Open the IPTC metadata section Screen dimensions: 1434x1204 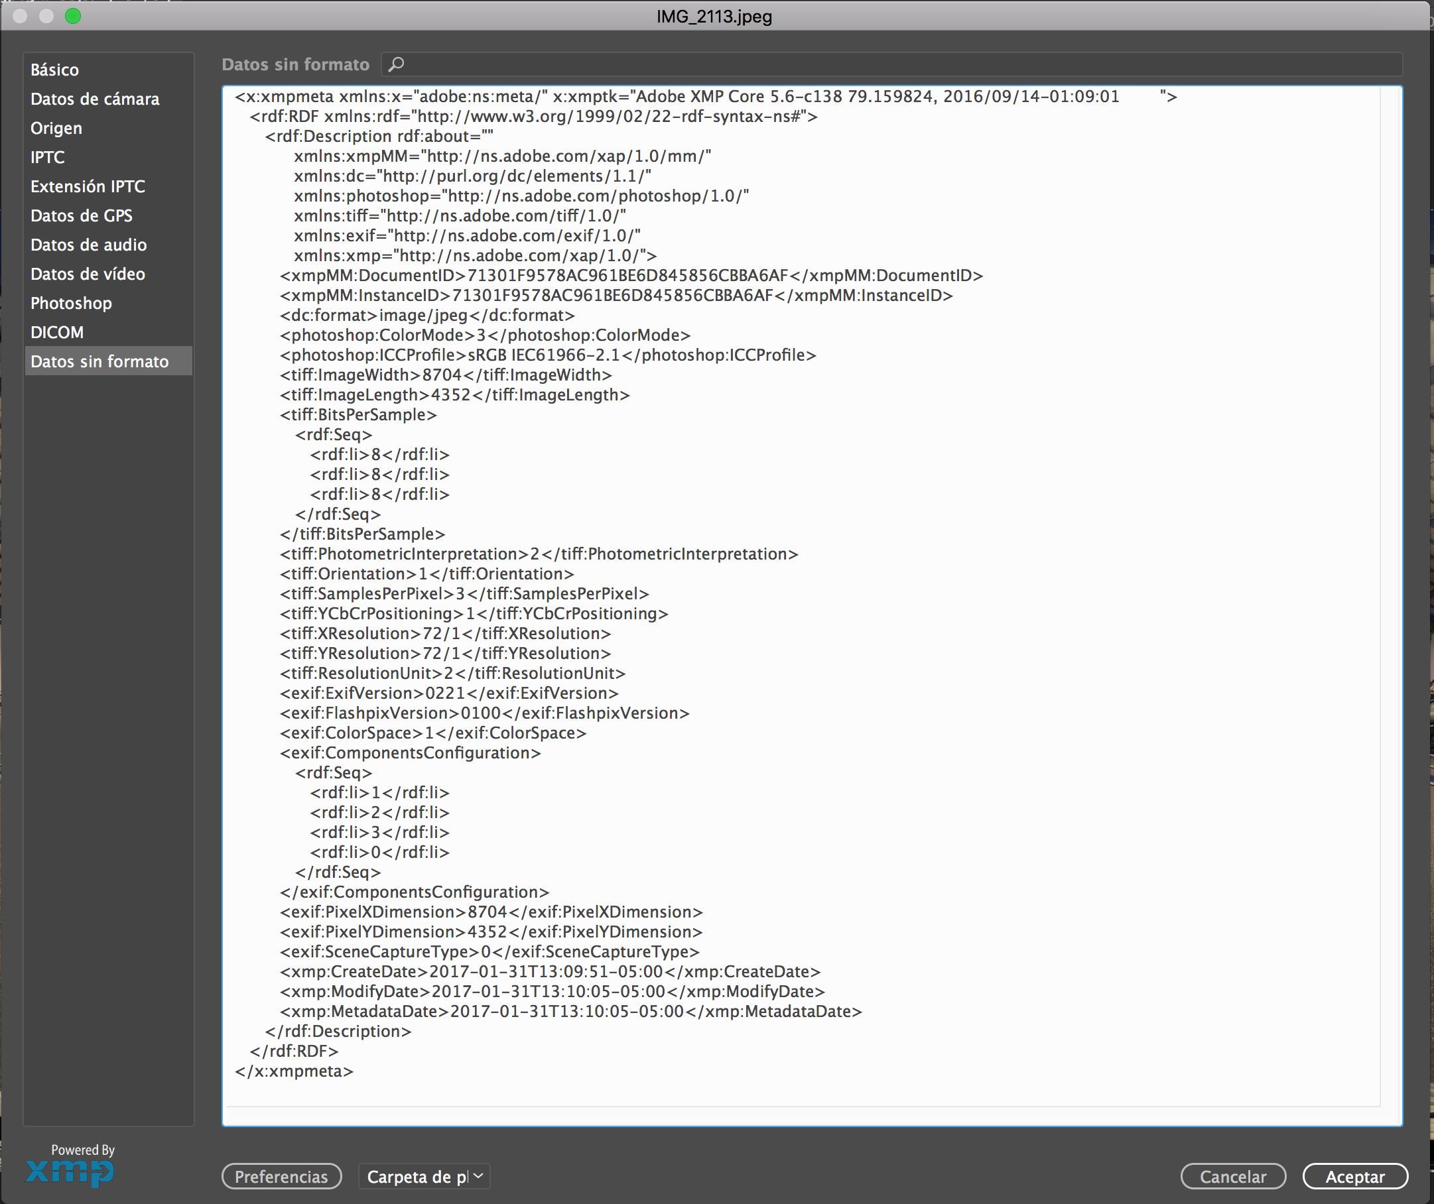(x=48, y=158)
